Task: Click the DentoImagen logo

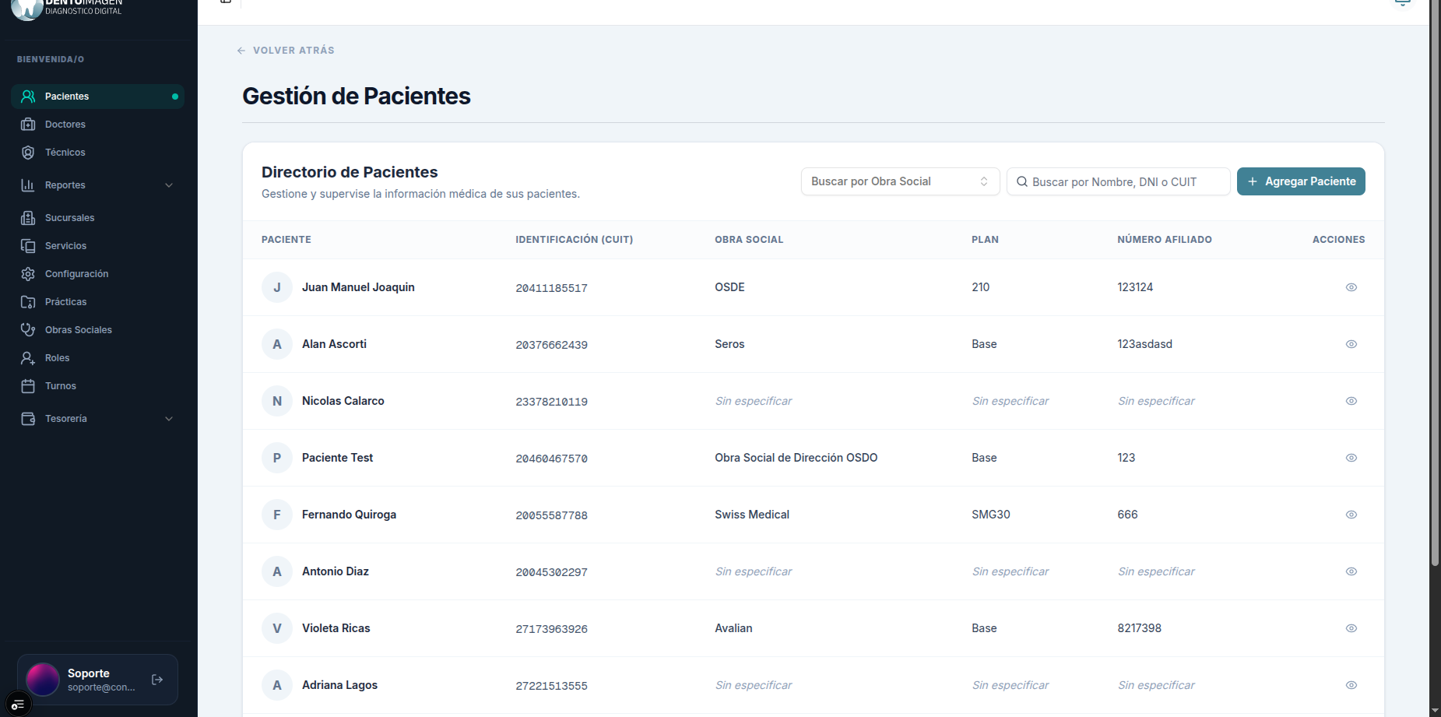Action: click(x=67, y=9)
